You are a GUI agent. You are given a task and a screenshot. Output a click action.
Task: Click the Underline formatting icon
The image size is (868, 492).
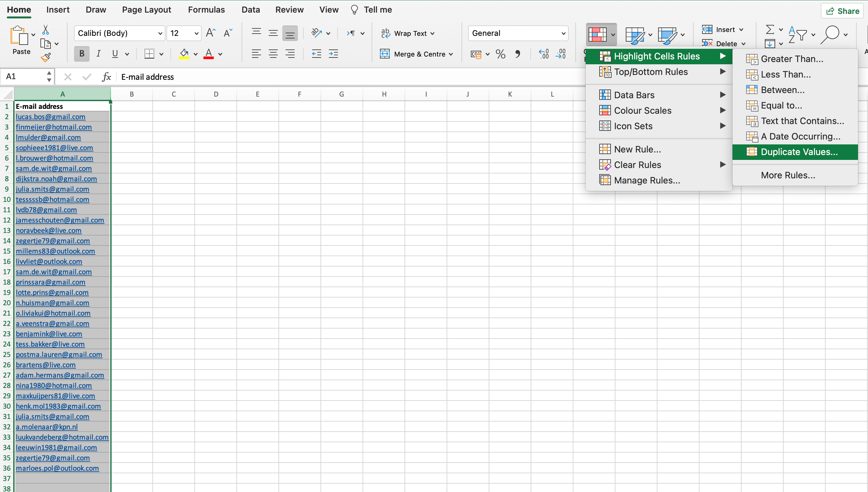click(x=115, y=54)
